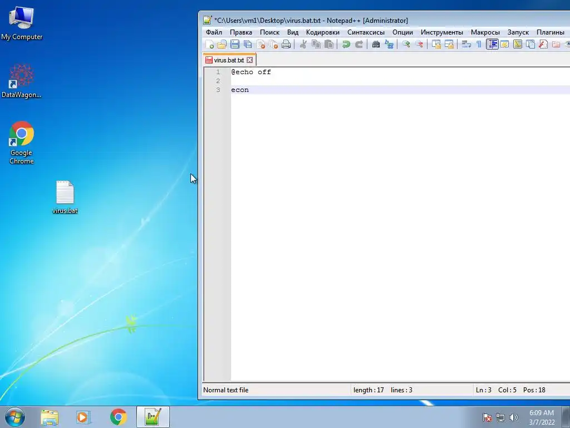The image size is (570, 428).
Task: Open Google Chrome from the taskbar
Action: tap(118, 417)
